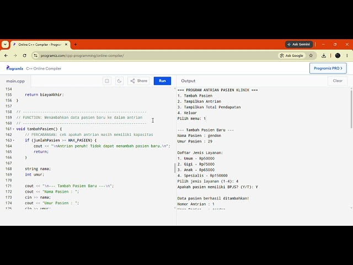Click the Ask Google lens button
This screenshot has width=353, height=265.
(291, 56)
